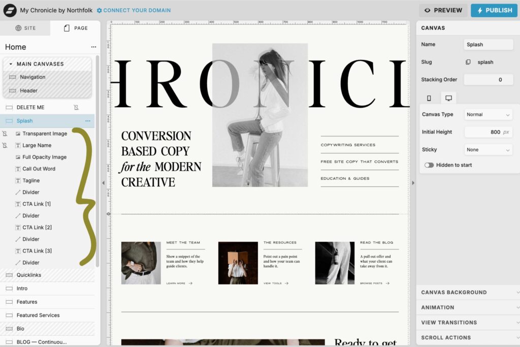This screenshot has width=520, height=347.
Task: Open the Splash canvas ellipsis menu
Action: click(x=87, y=120)
